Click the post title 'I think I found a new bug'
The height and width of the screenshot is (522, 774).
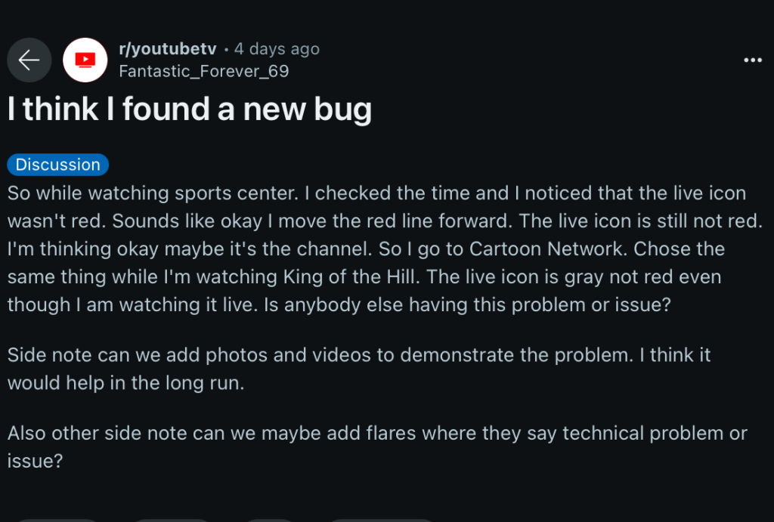190,110
